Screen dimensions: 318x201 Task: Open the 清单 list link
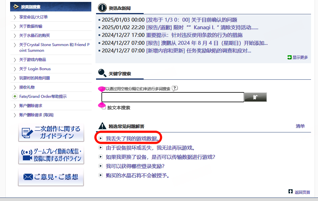[300, 126]
